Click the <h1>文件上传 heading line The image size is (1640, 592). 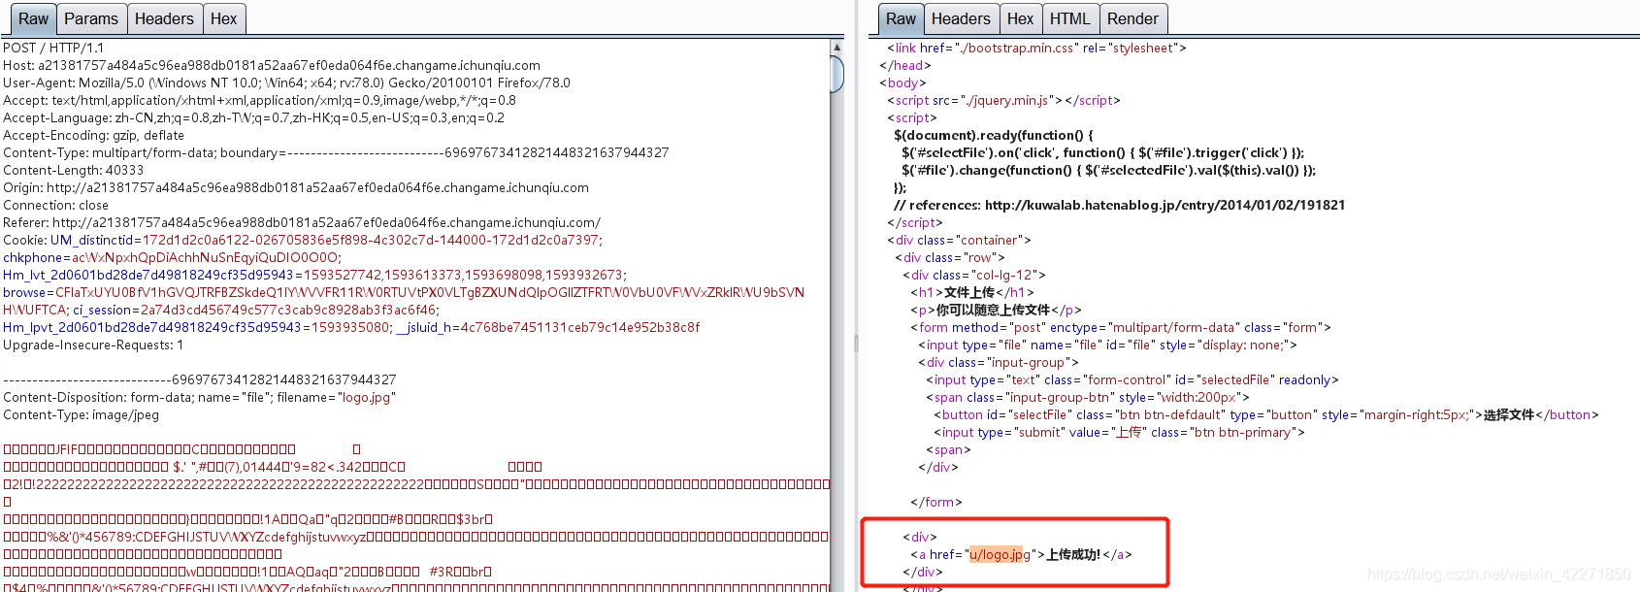972,292
